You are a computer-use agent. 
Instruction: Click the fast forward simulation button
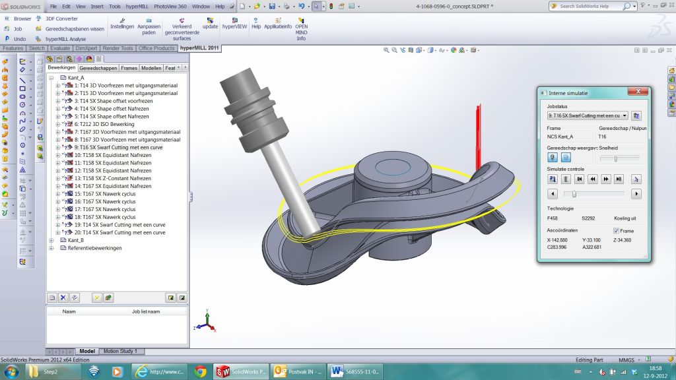coord(606,179)
